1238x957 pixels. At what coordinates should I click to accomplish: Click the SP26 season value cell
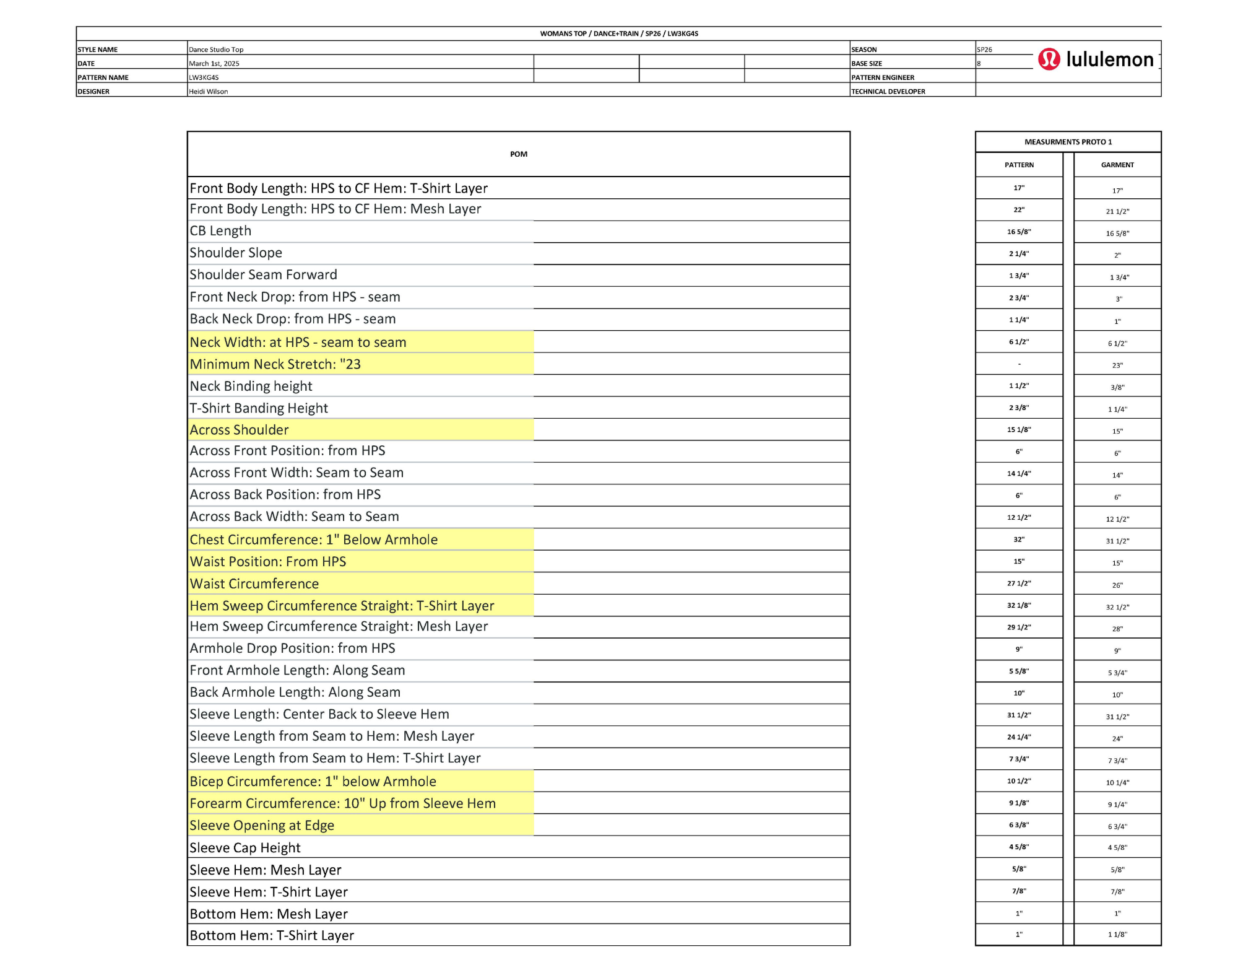[984, 50]
